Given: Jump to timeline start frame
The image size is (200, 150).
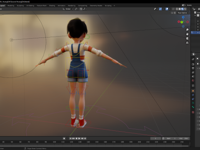Looking at the screenshot, I should point(70,138).
